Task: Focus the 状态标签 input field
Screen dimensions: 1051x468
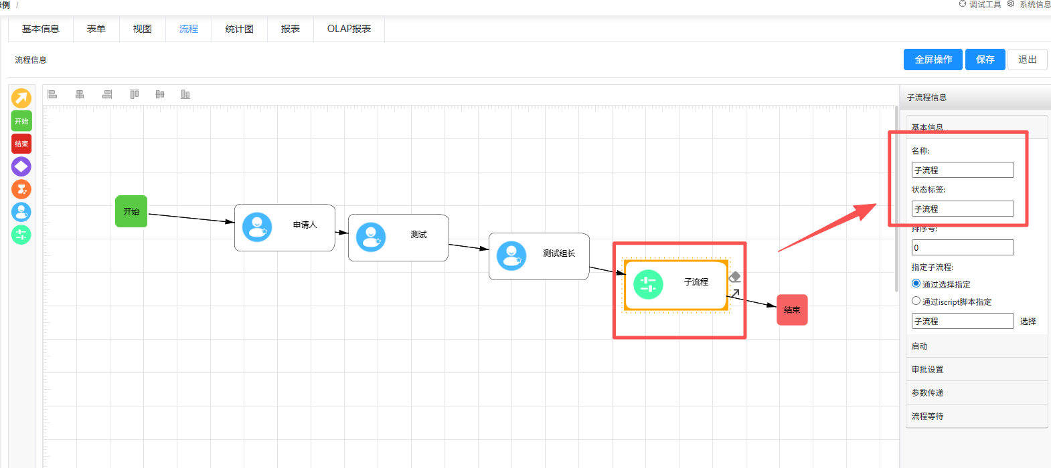Action: point(963,209)
